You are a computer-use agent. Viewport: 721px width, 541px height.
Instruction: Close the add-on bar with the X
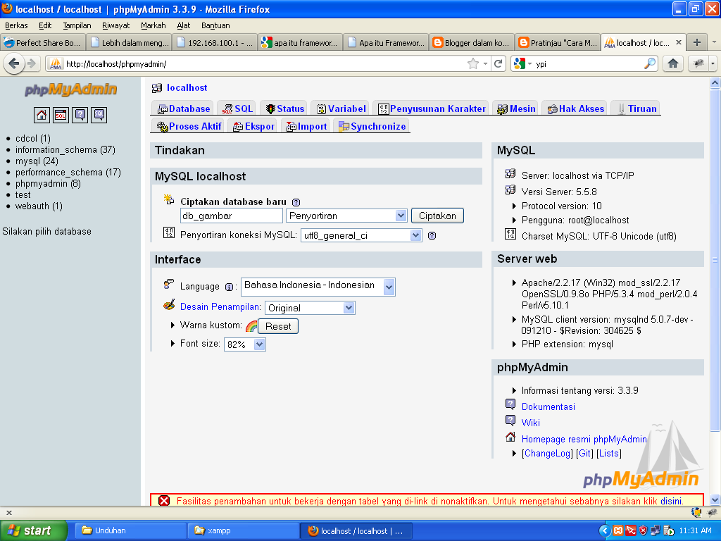click(x=8, y=513)
